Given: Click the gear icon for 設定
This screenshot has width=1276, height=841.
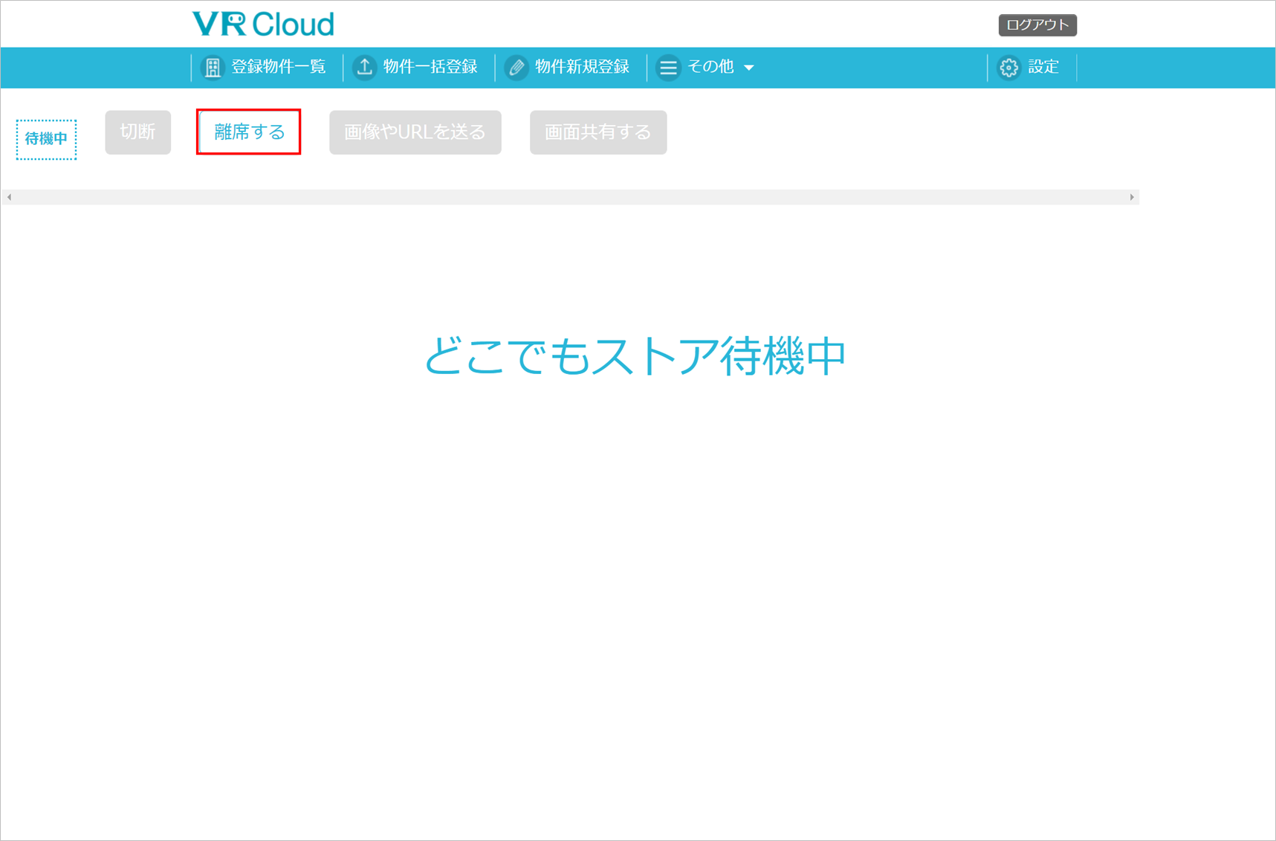Looking at the screenshot, I should (1008, 68).
